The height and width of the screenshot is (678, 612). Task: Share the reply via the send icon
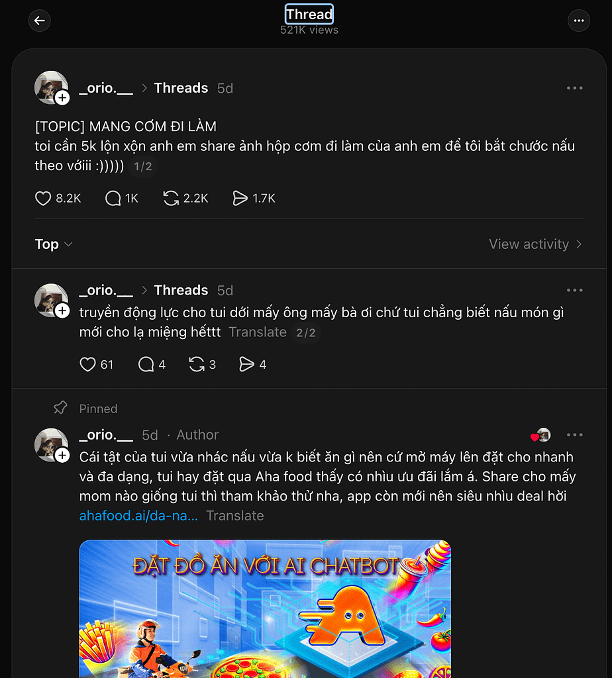click(x=246, y=364)
